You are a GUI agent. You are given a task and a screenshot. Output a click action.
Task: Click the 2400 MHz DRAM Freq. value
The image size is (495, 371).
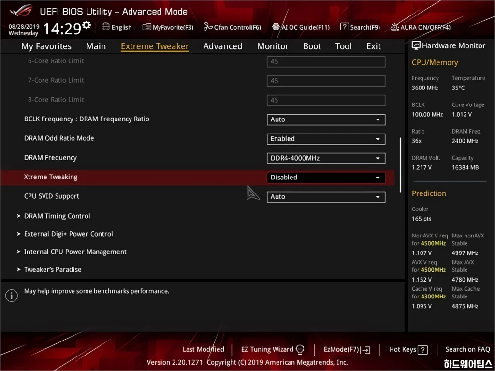point(465,141)
